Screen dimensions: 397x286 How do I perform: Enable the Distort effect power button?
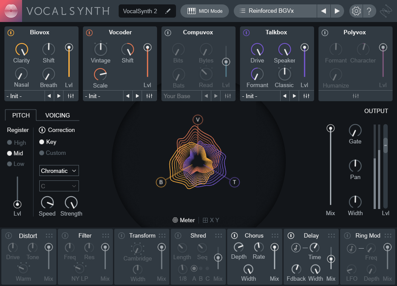pos(9,236)
